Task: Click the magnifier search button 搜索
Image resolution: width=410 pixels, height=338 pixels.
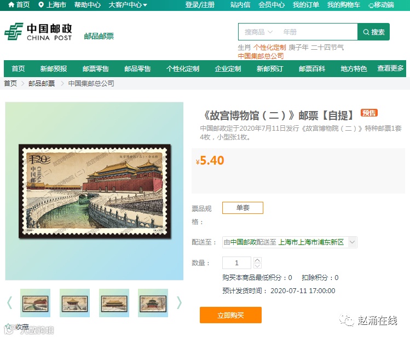Action: point(374,32)
